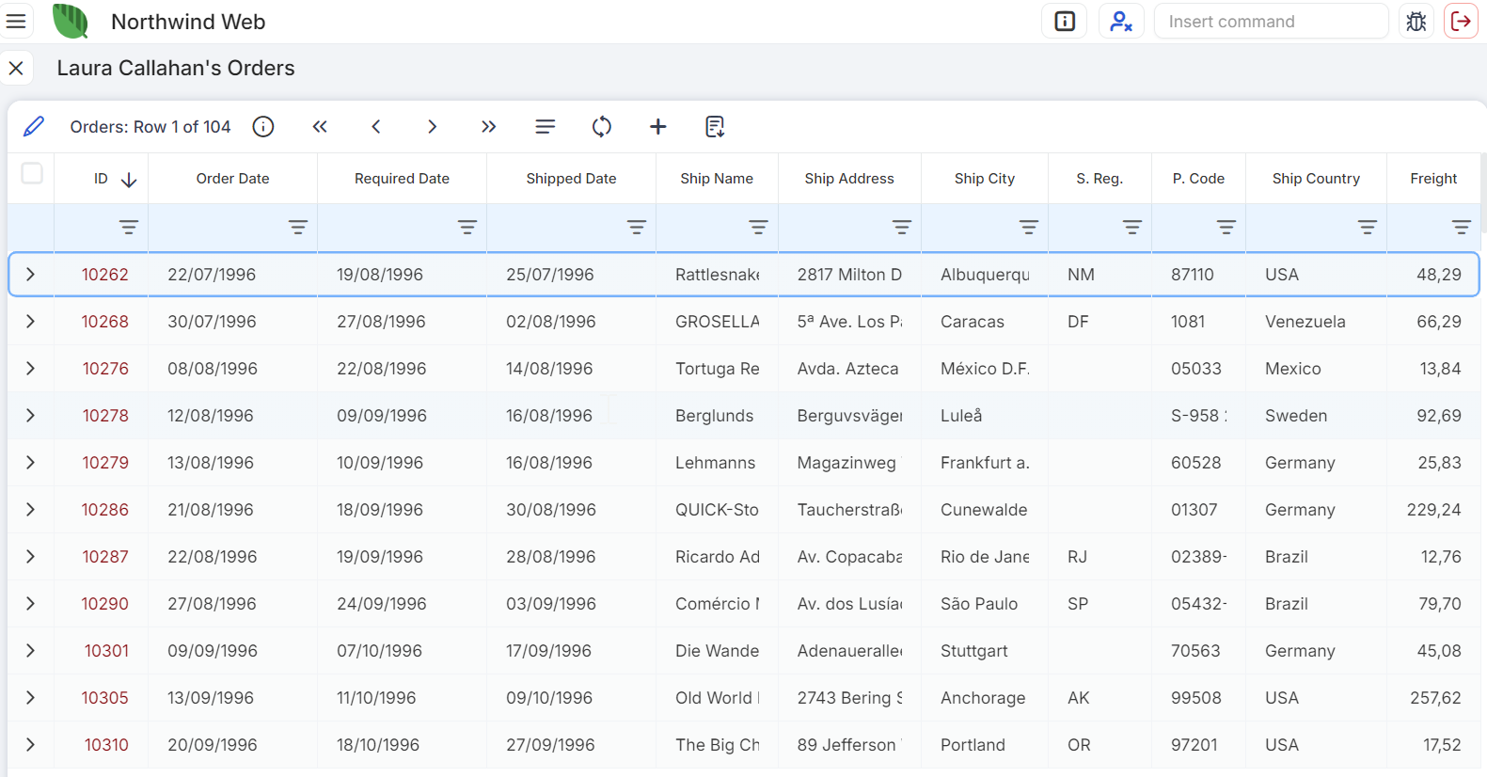Add a new order with plus icon
The width and height of the screenshot is (1487, 777).
tap(658, 127)
